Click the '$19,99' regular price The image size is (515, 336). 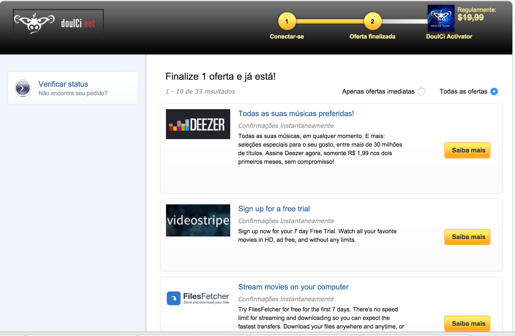coord(471,18)
